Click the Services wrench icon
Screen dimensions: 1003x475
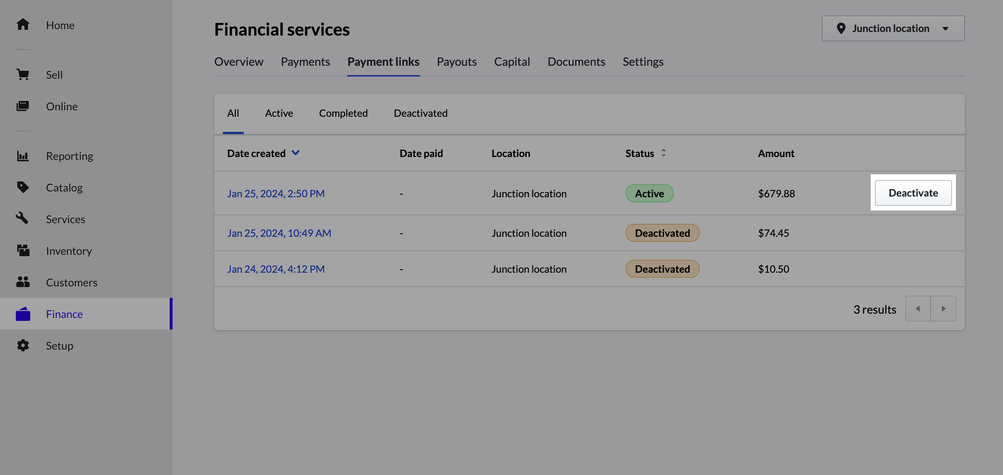pos(22,218)
